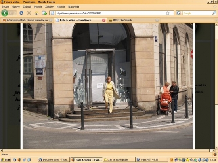Open the back/forward history dropdown arrow
This screenshot has width=218, height=163.
15,13
